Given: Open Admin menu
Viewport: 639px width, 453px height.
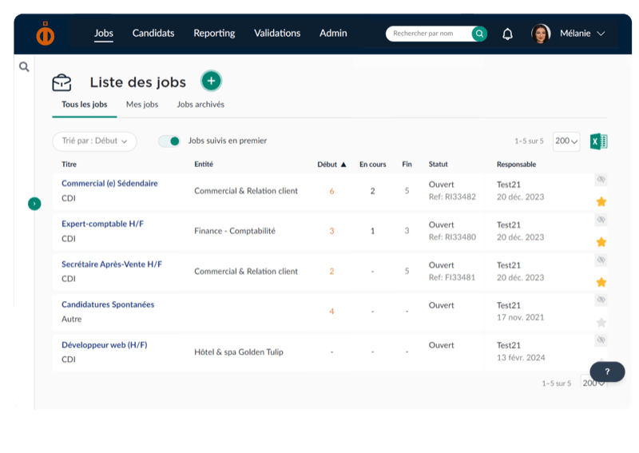Looking at the screenshot, I should [333, 34].
